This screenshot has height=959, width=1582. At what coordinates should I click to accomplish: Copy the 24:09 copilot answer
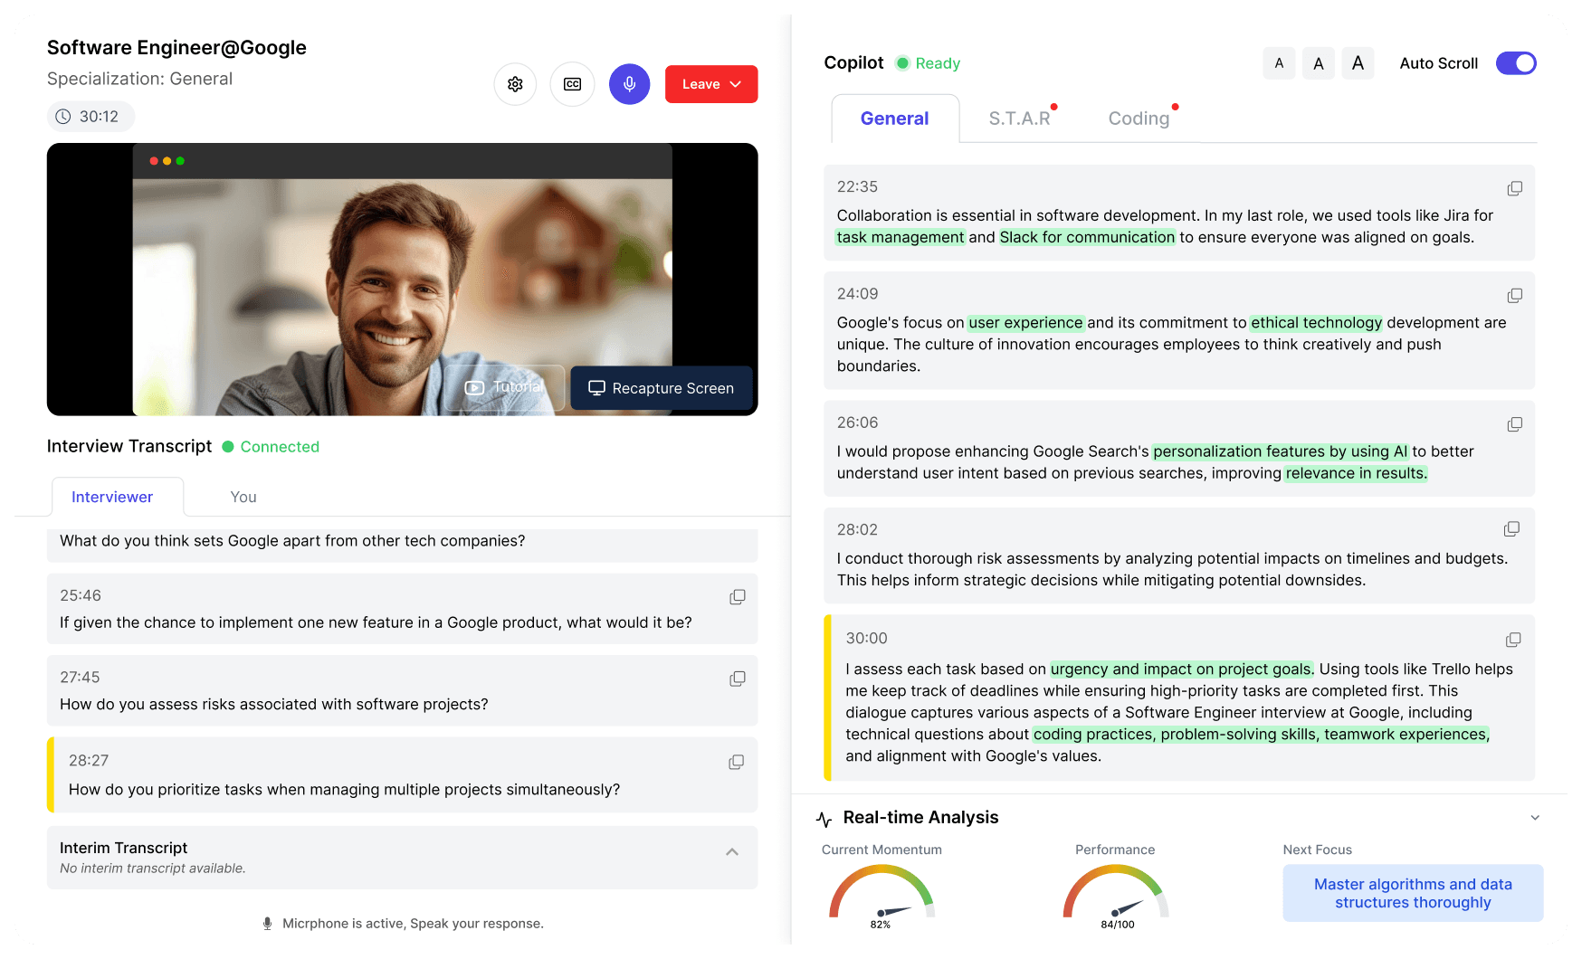pos(1514,296)
